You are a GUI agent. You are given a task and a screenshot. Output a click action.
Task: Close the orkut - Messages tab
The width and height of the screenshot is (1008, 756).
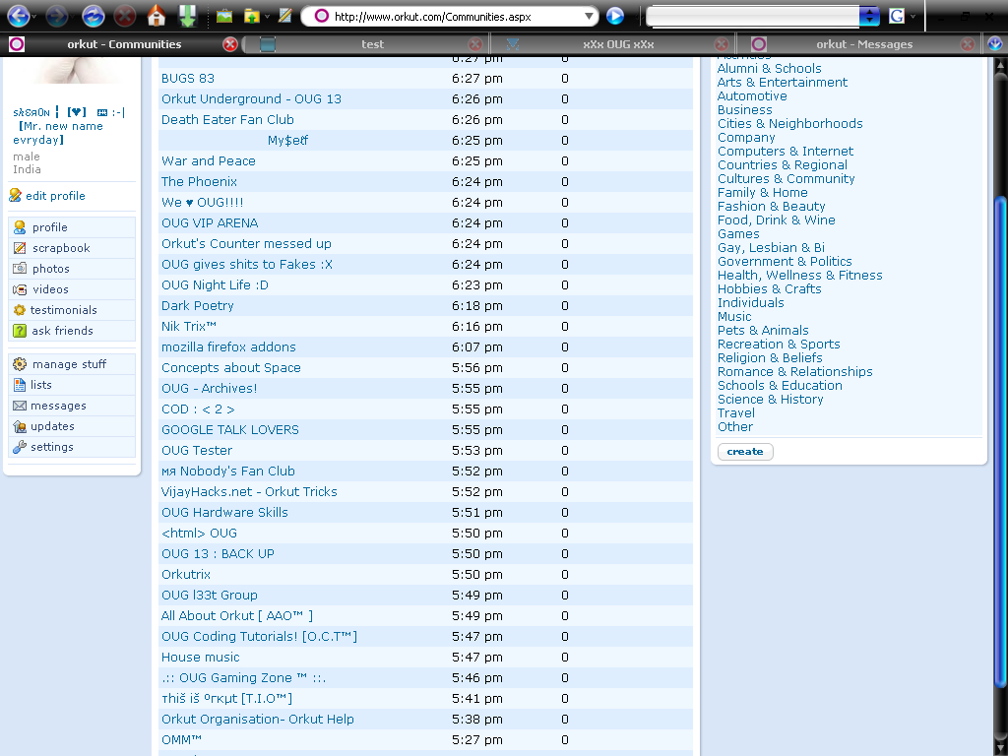pyautogui.click(x=967, y=44)
